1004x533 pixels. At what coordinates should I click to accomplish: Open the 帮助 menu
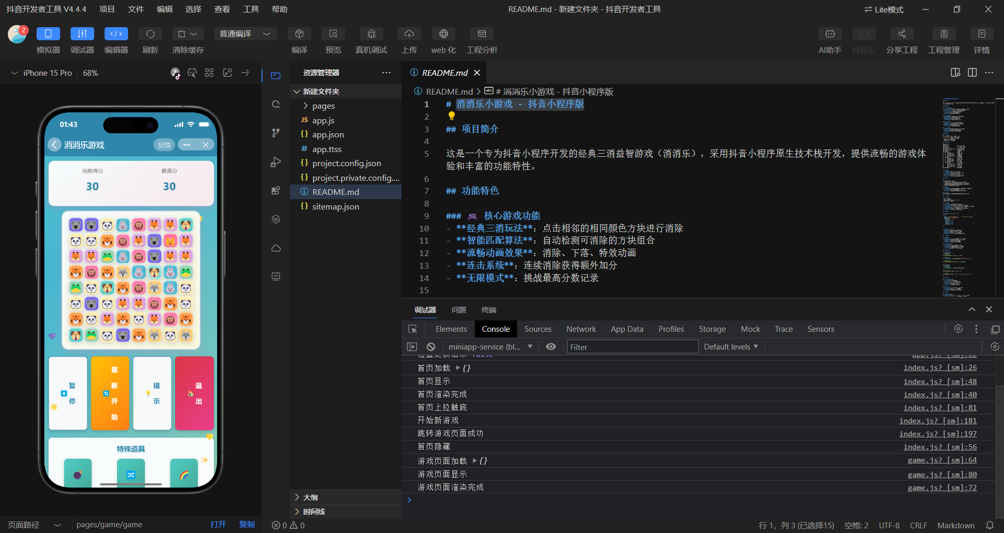coord(280,9)
